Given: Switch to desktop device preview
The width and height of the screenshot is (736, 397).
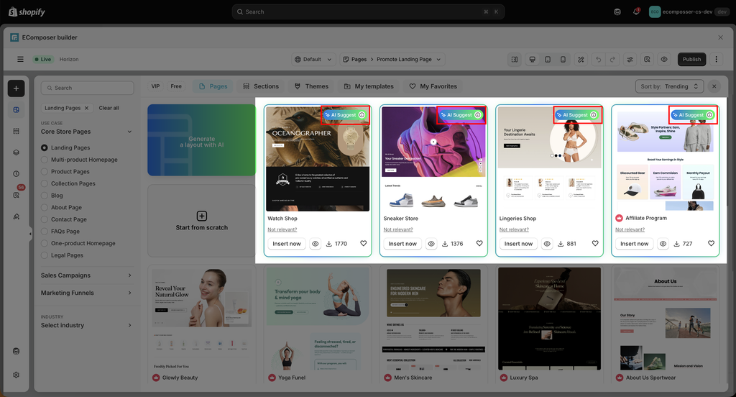Looking at the screenshot, I should [x=533, y=60].
